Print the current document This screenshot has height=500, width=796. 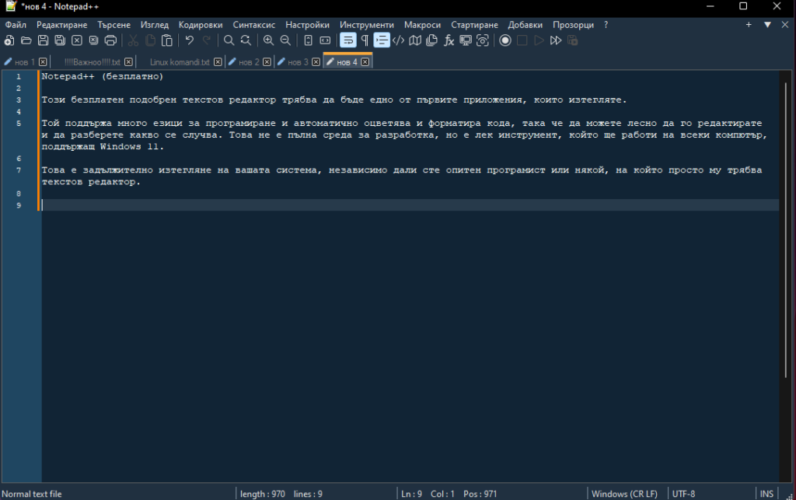(x=110, y=40)
